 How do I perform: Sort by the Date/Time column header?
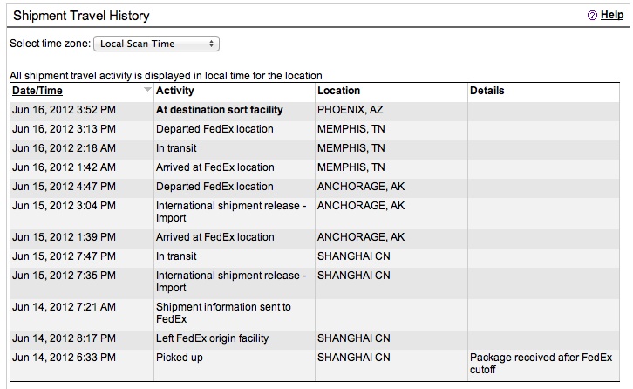(37, 91)
